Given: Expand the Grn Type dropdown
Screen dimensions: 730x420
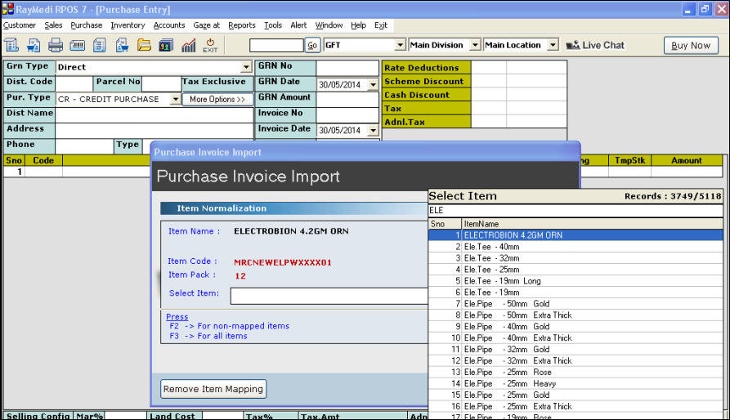Looking at the screenshot, I should tap(247, 68).
